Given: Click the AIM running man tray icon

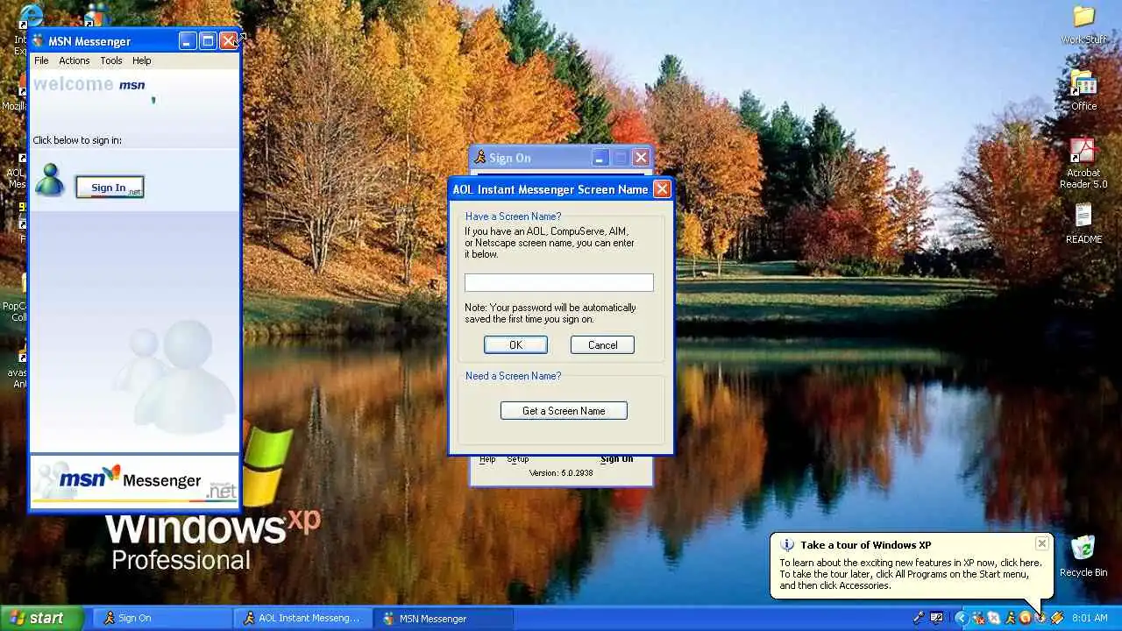Looking at the screenshot, I should tap(1011, 619).
